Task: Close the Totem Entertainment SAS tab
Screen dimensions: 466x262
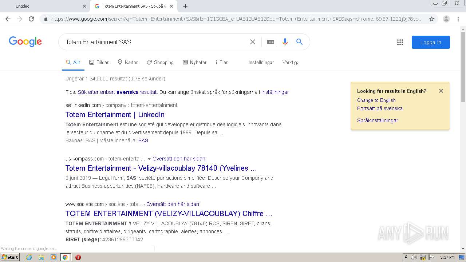Action: [x=171, y=6]
